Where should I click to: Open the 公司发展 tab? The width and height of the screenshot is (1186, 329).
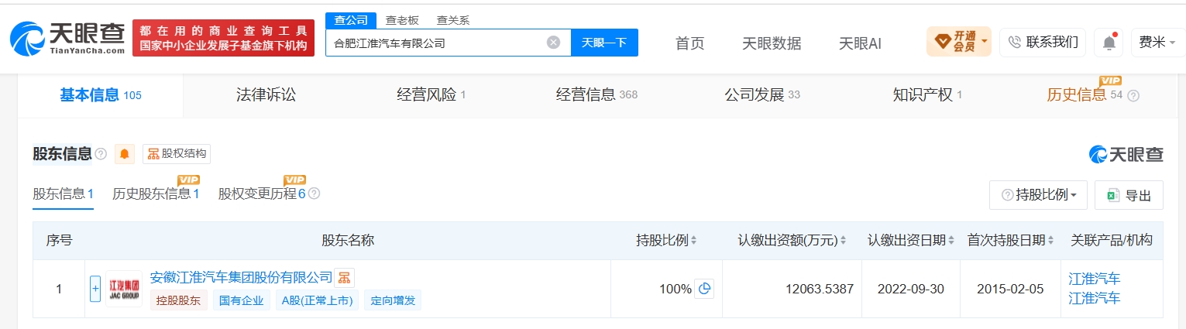tap(762, 95)
